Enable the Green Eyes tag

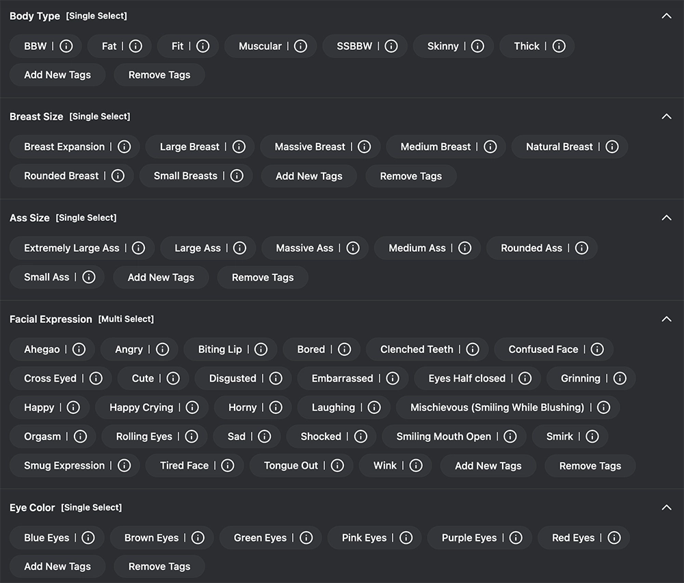pos(260,538)
